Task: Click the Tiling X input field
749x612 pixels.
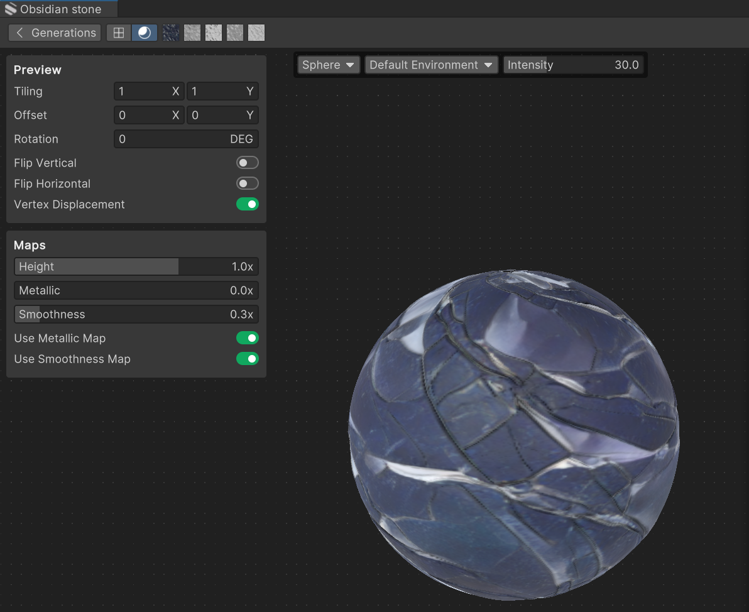Action: (x=148, y=92)
